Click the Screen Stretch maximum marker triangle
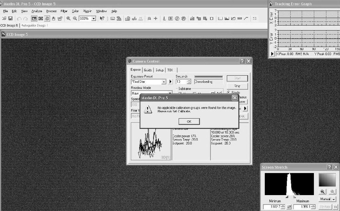 click(x=294, y=197)
